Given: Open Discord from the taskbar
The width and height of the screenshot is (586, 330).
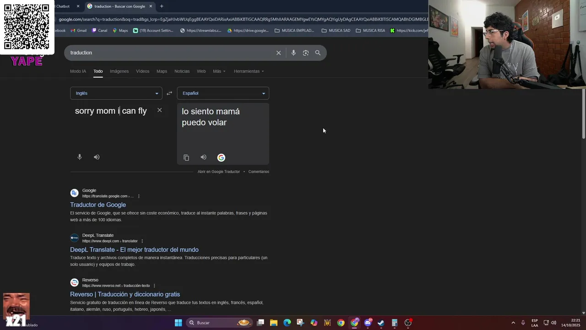Looking at the screenshot, I should pyautogui.click(x=368, y=323).
